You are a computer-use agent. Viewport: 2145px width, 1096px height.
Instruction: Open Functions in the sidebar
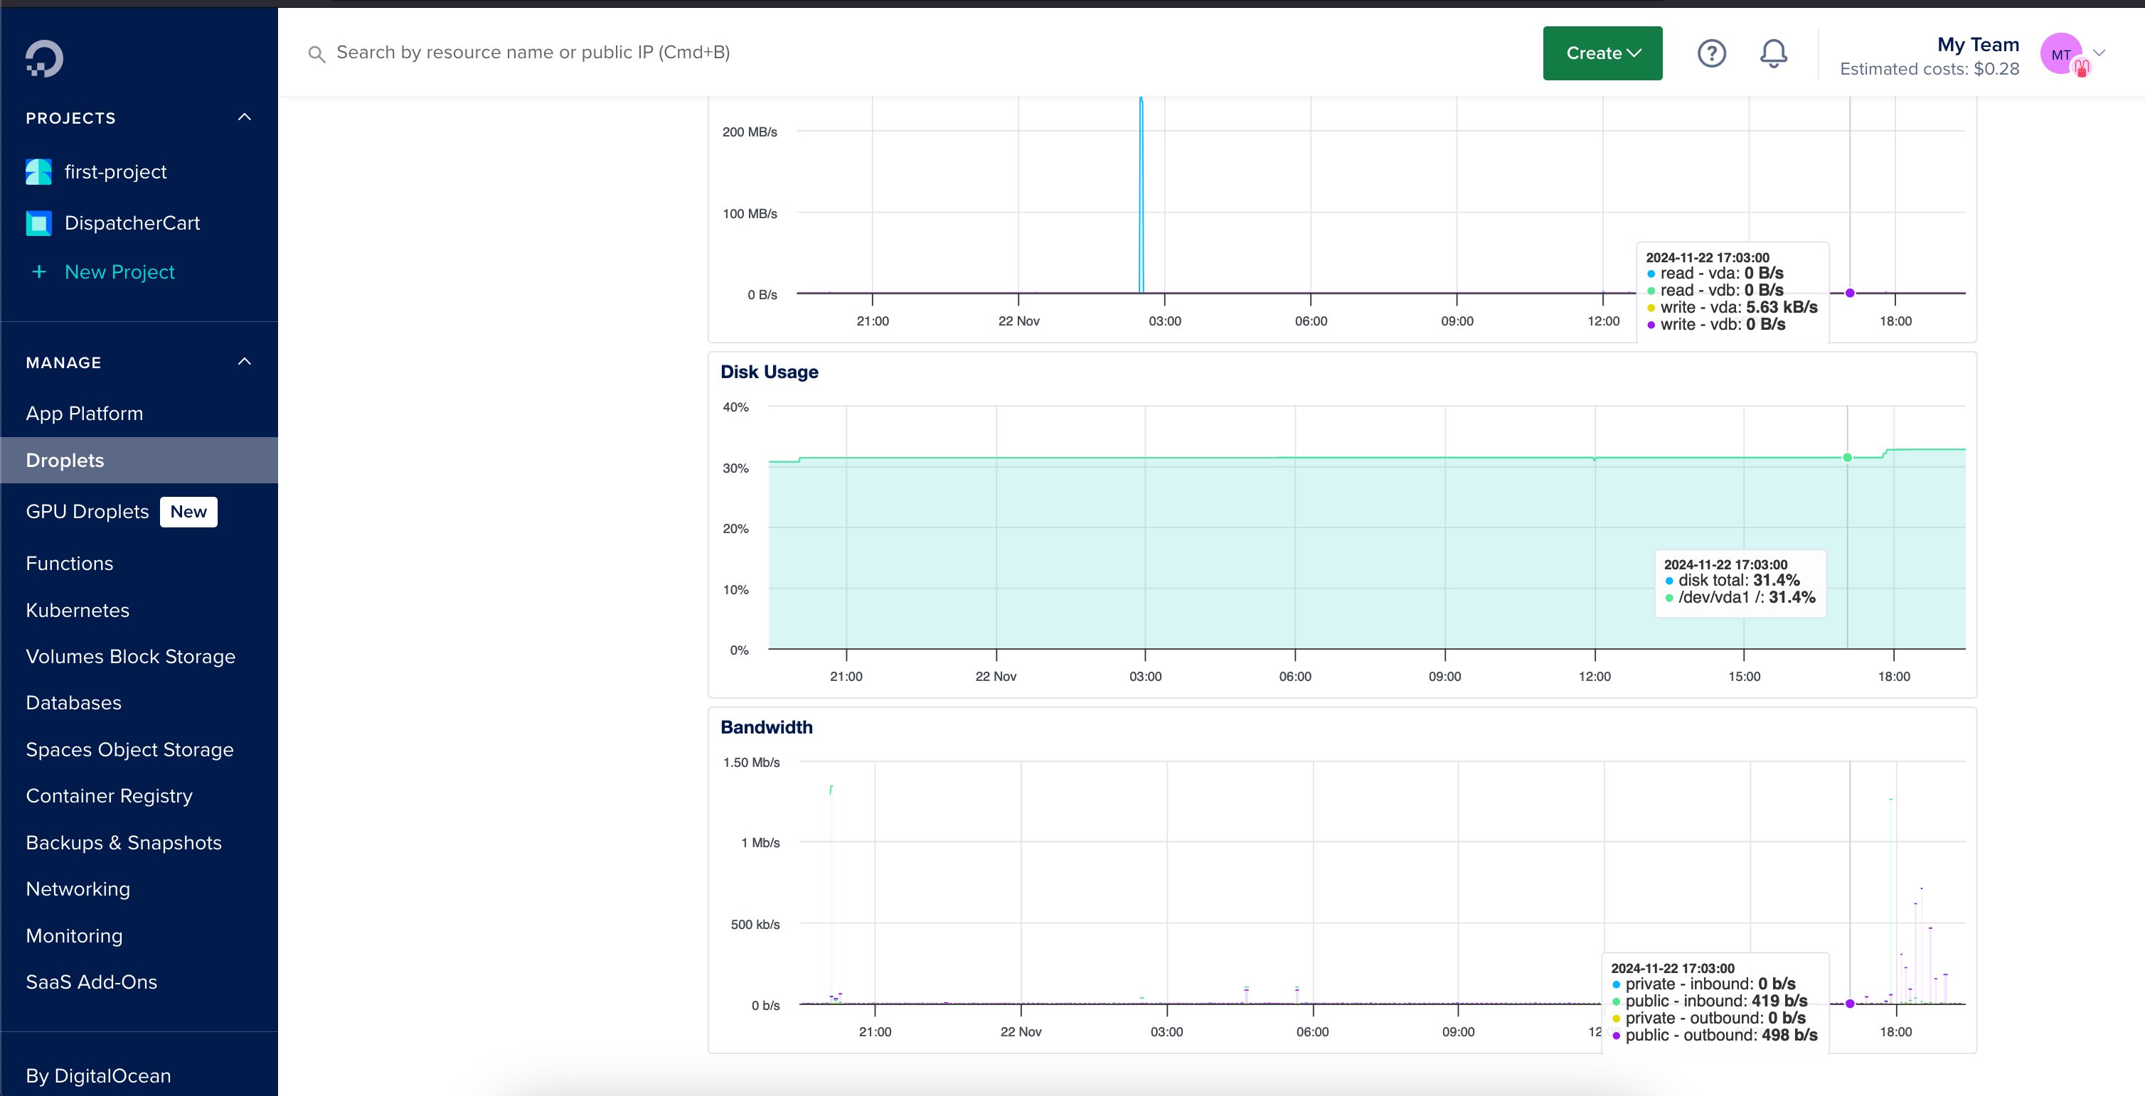(69, 564)
